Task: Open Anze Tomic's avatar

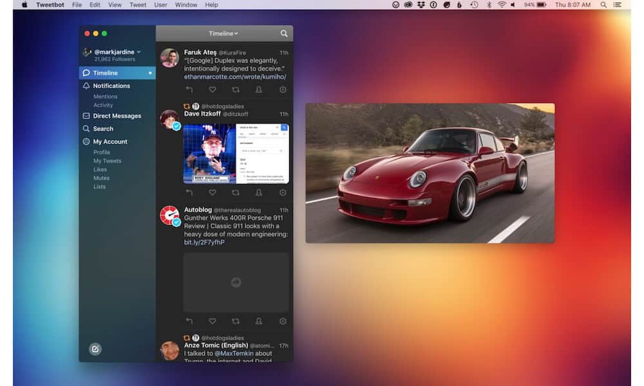Action: 169,351
